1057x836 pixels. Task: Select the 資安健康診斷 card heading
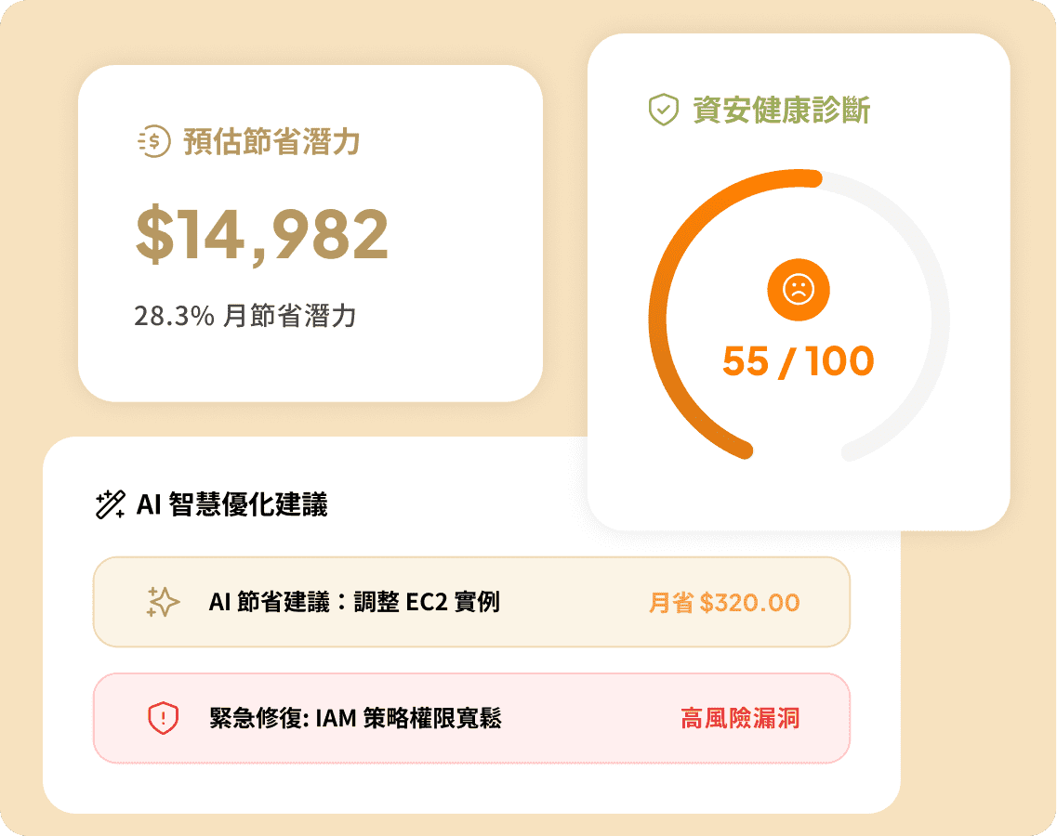(x=781, y=110)
